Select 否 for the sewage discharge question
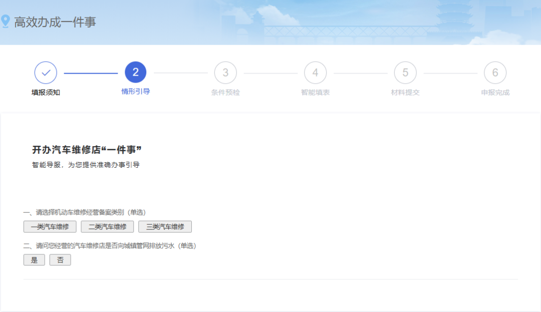The width and height of the screenshot is (541, 312). [x=60, y=259]
